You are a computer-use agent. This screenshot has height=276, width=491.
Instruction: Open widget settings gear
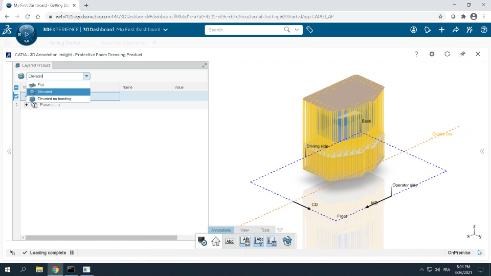tap(432, 54)
